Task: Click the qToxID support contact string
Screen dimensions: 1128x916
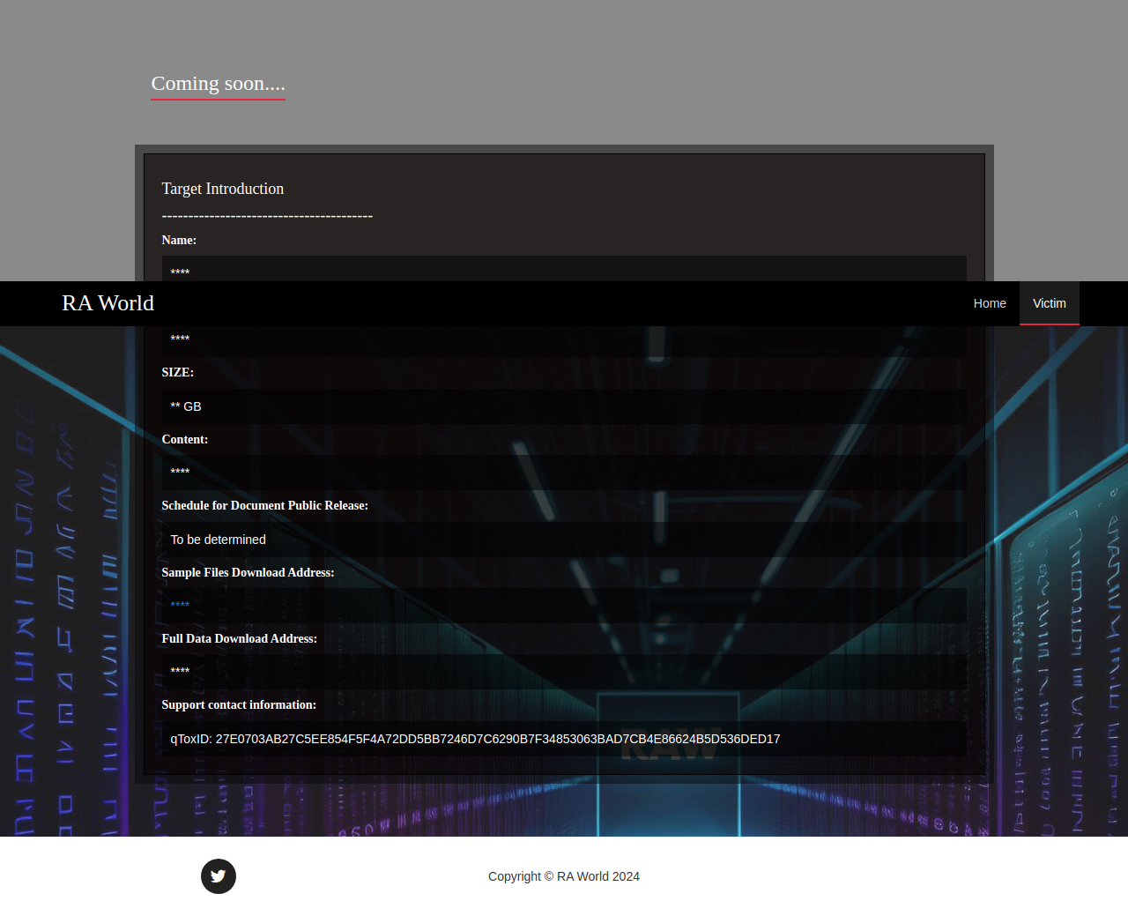Action: click(x=475, y=739)
